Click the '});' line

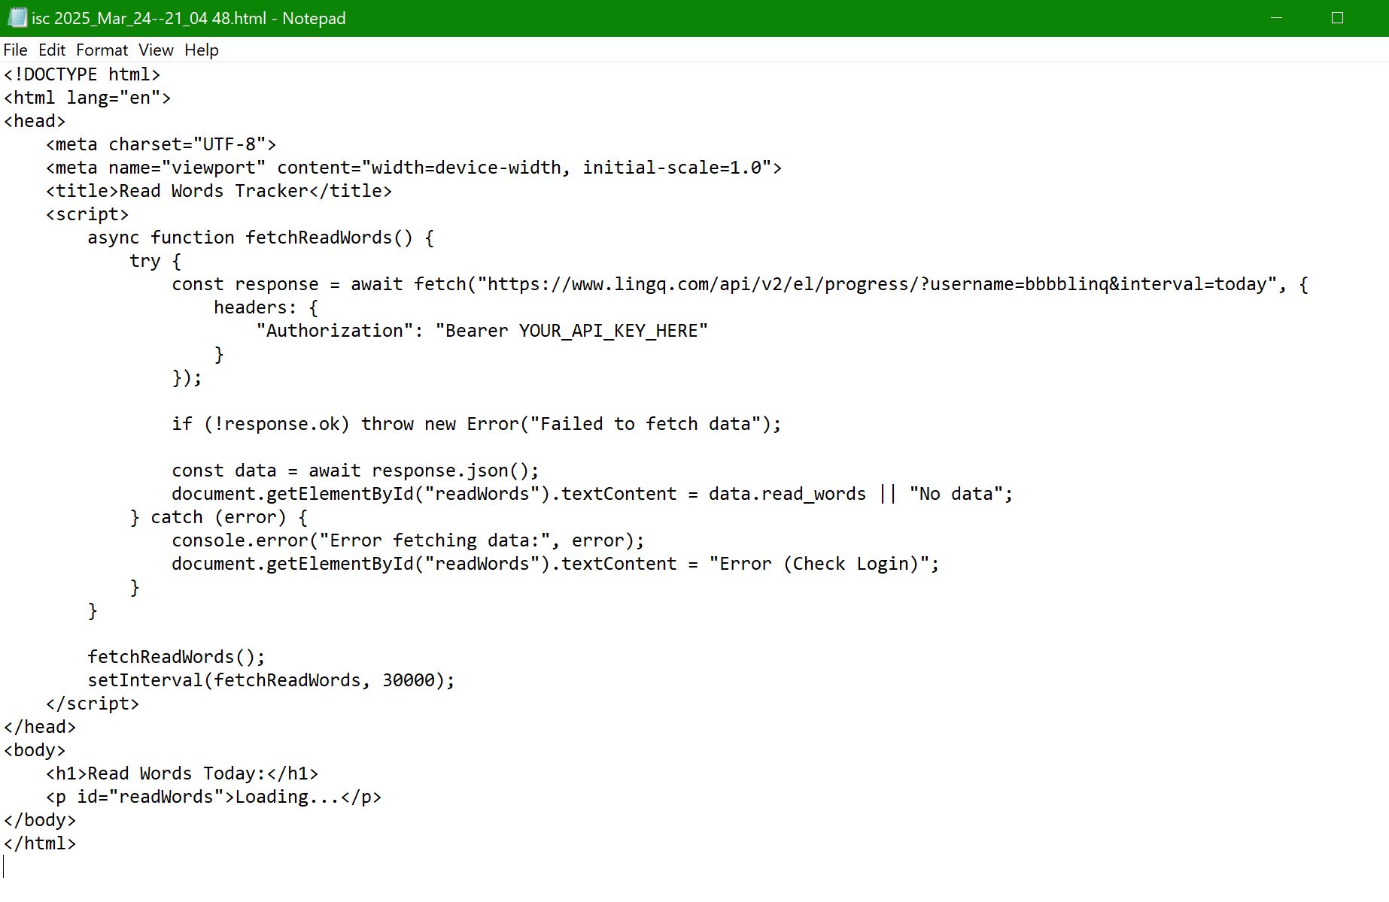(187, 377)
